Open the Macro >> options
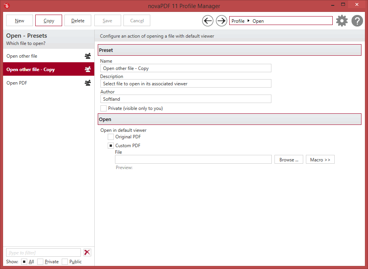The height and width of the screenshot is (269, 368). tap(320, 159)
